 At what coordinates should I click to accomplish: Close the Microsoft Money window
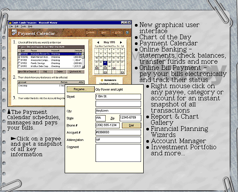click(129, 23)
